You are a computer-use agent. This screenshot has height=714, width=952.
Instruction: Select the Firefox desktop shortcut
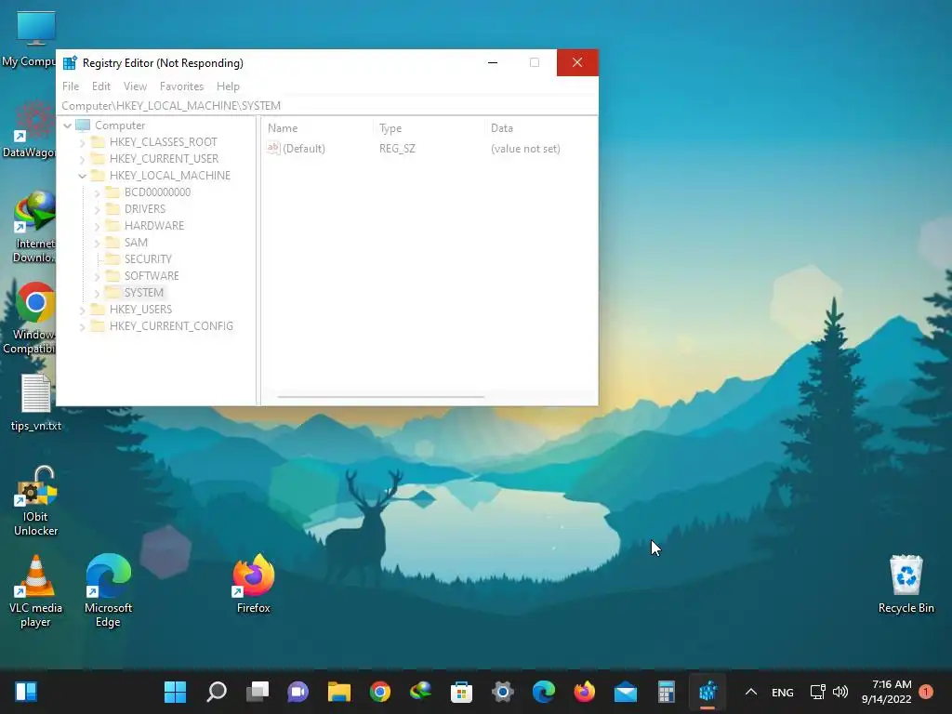[253, 584]
